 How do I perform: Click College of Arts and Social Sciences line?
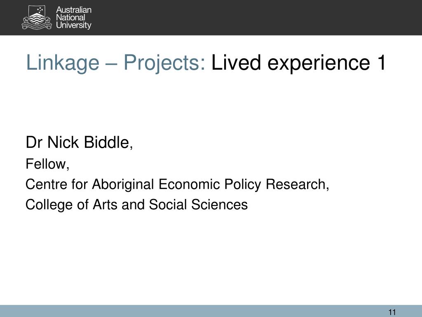[x=136, y=205]
